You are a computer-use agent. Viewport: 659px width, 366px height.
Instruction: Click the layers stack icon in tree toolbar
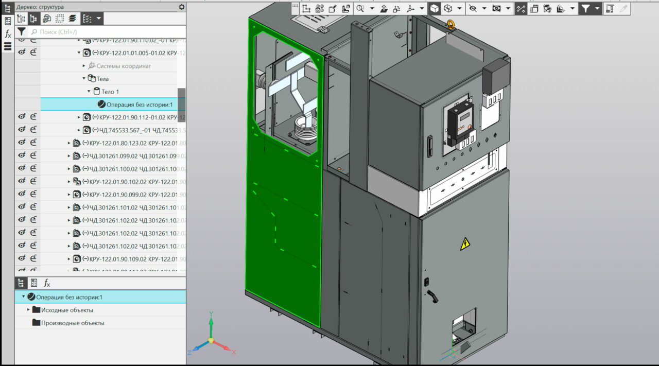coord(73,19)
